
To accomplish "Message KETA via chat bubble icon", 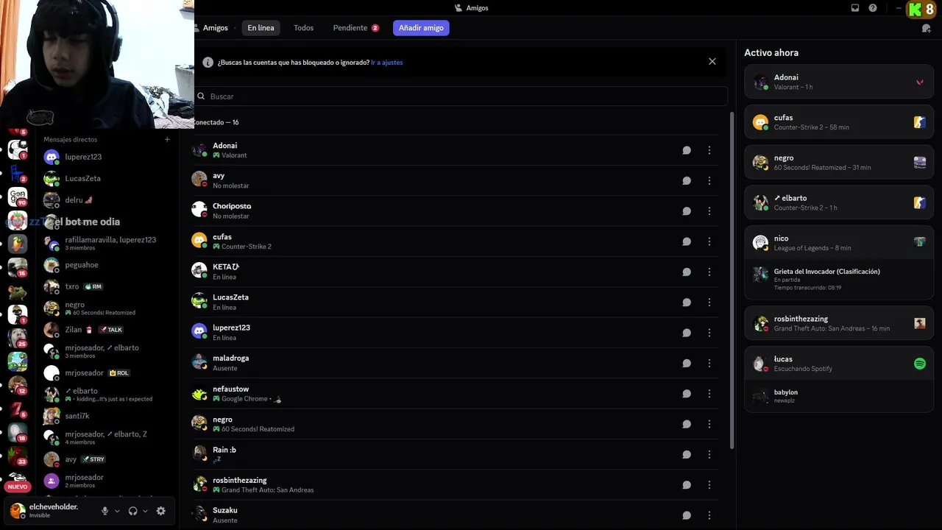I will pos(687,272).
